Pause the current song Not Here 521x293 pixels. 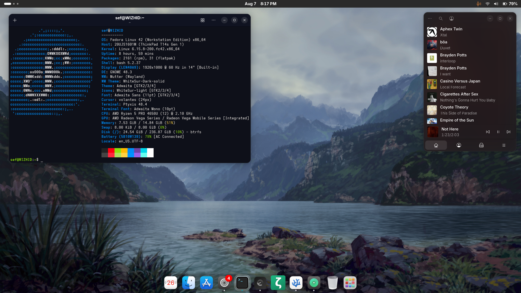(x=498, y=132)
